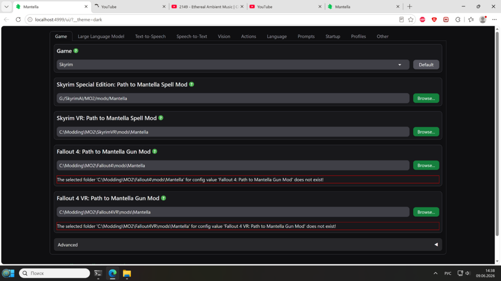Open the Profiles tab

[x=359, y=36]
